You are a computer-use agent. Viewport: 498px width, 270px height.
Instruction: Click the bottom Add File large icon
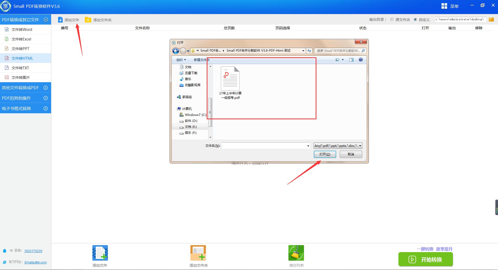pos(100,253)
